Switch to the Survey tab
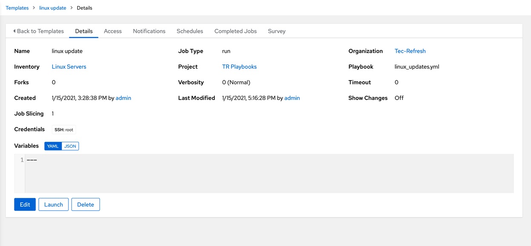Screen dimensions: 531x246 click(277, 31)
